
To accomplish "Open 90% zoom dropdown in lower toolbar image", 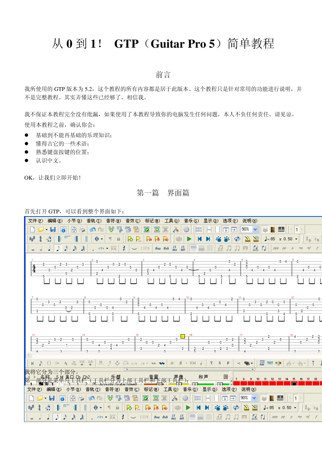I will 254,398.
